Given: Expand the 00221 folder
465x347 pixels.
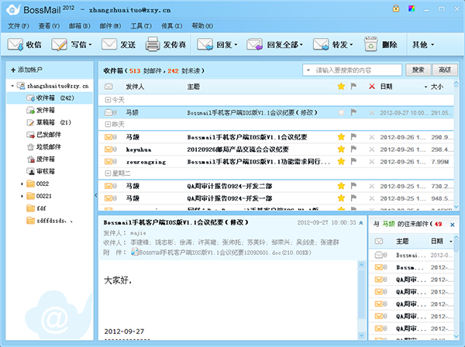Looking at the screenshot, I should click(x=22, y=196).
